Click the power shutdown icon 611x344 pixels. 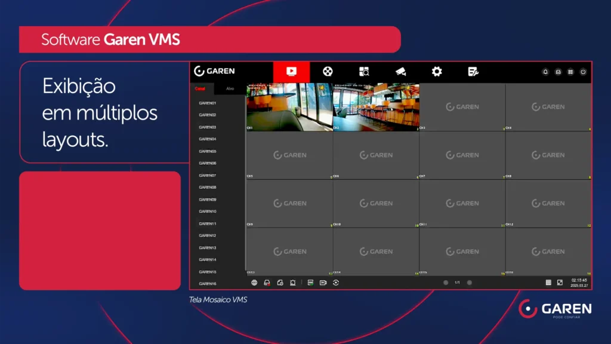[583, 72]
